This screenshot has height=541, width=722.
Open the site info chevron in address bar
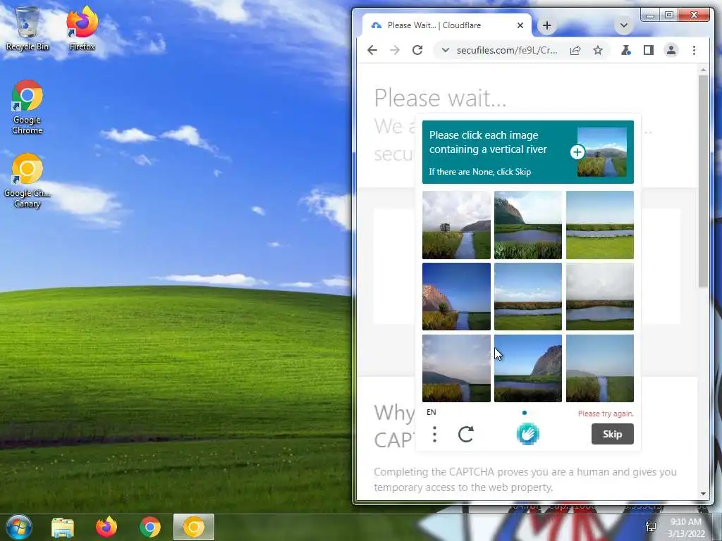[446, 50]
